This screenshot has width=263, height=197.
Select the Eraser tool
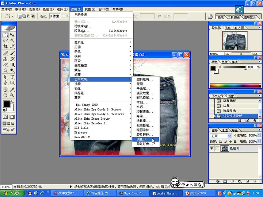pos(5,65)
